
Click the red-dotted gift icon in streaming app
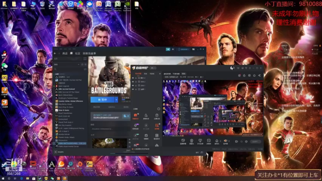click(239, 76)
